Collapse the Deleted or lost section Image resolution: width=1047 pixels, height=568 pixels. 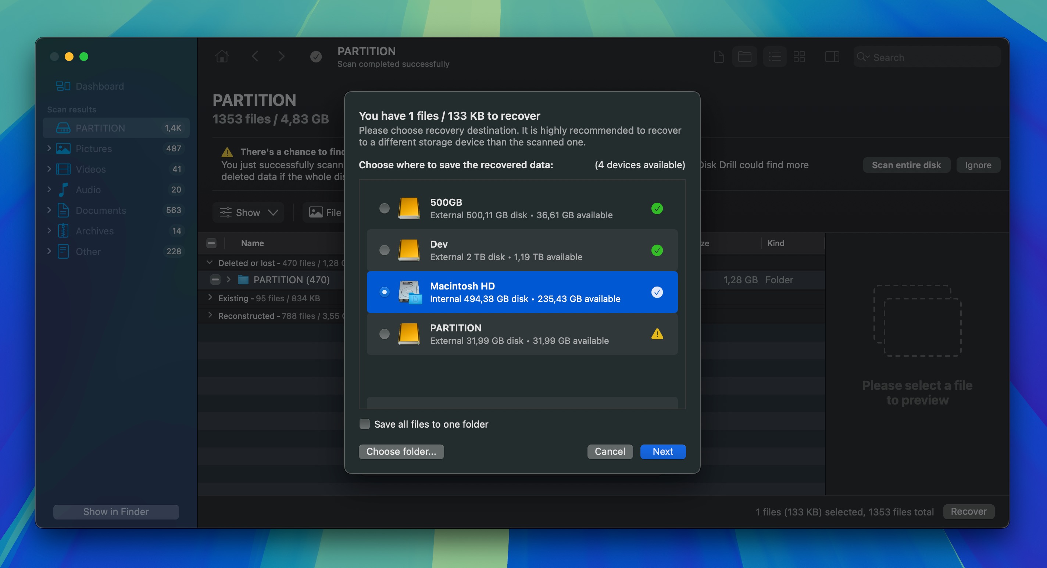pyautogui.click(x=210, y=262)
